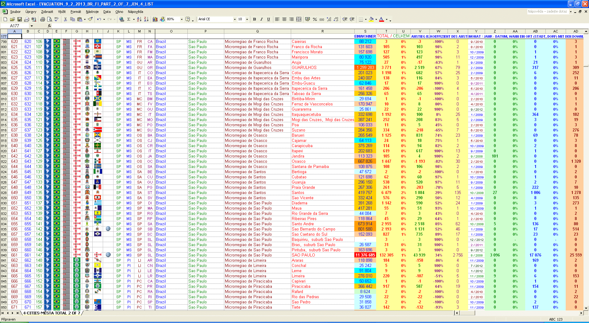Click the Merge and Center icon

point(299,19)
